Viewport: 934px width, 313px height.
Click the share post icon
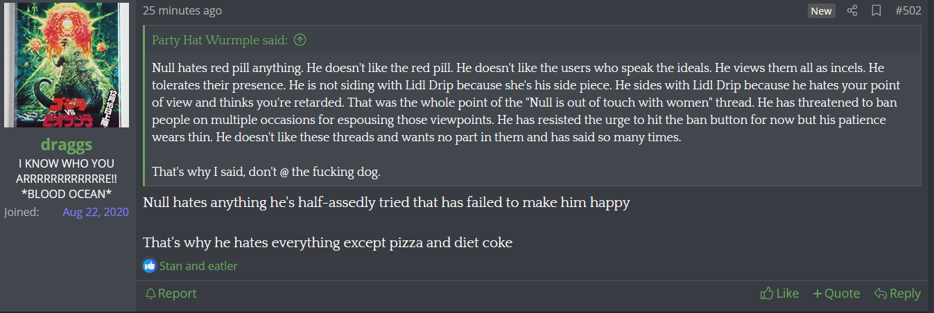[x=853, y=10]
